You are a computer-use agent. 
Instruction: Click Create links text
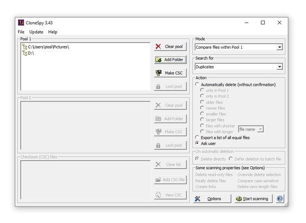[x=206, y=187]
